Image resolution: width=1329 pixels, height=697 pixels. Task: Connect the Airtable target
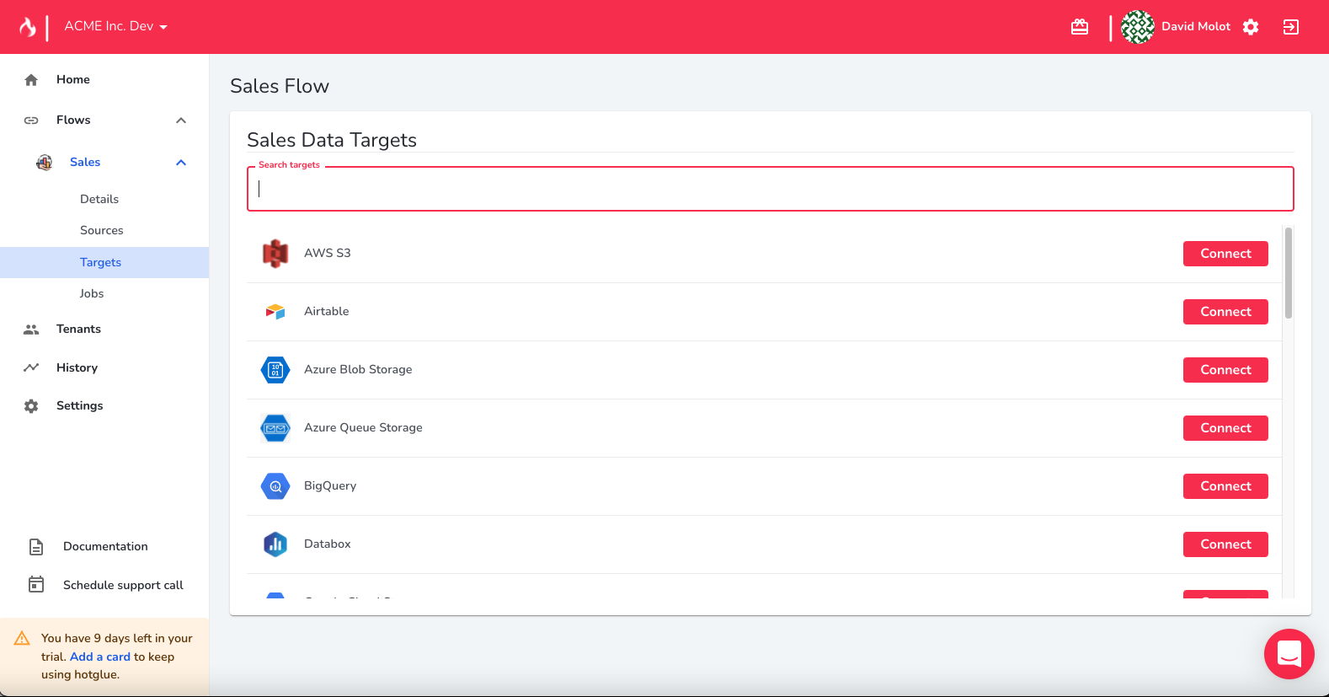pos(1225,312)
